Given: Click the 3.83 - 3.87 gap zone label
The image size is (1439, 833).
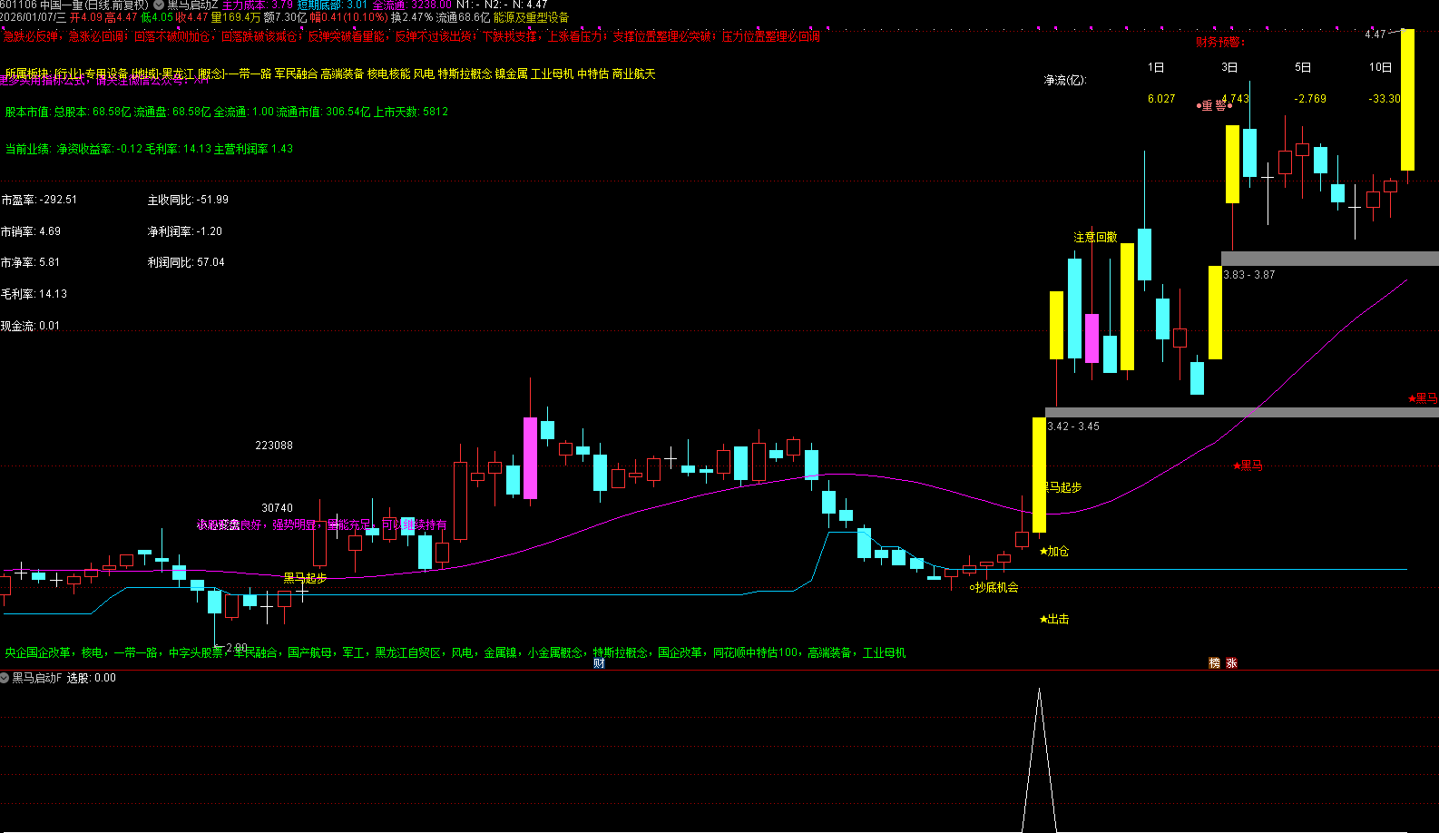Looking at the screenshot, I should (x=1249, y=275).
